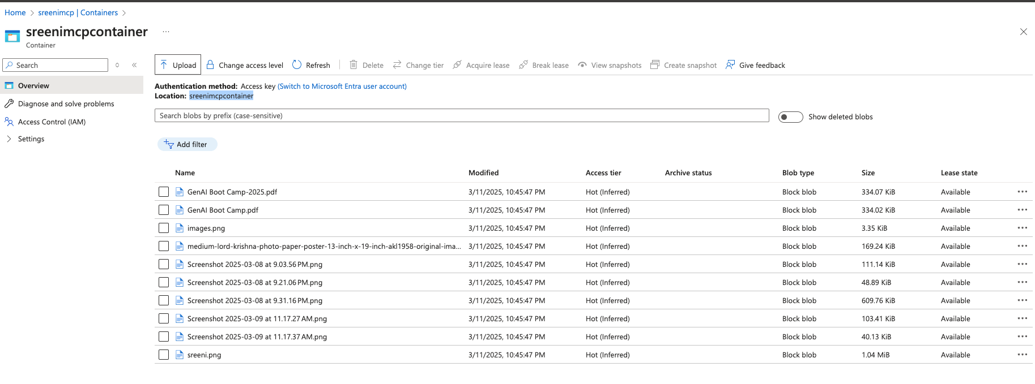
Task: Click the 609.76 KiB size cell
Action: pyautogui.click(x=878, y=300)
